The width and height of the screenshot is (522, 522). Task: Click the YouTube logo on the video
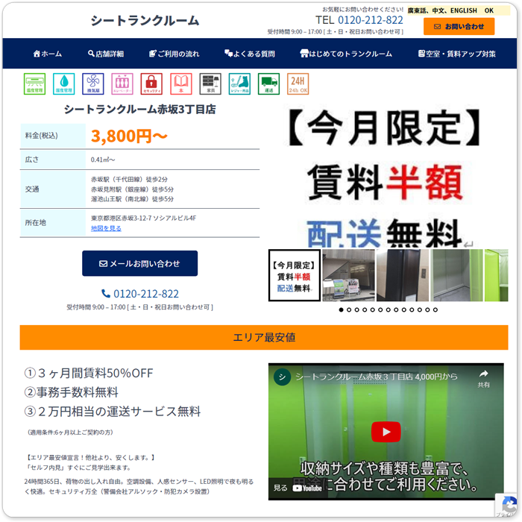(x=307, y=488)
